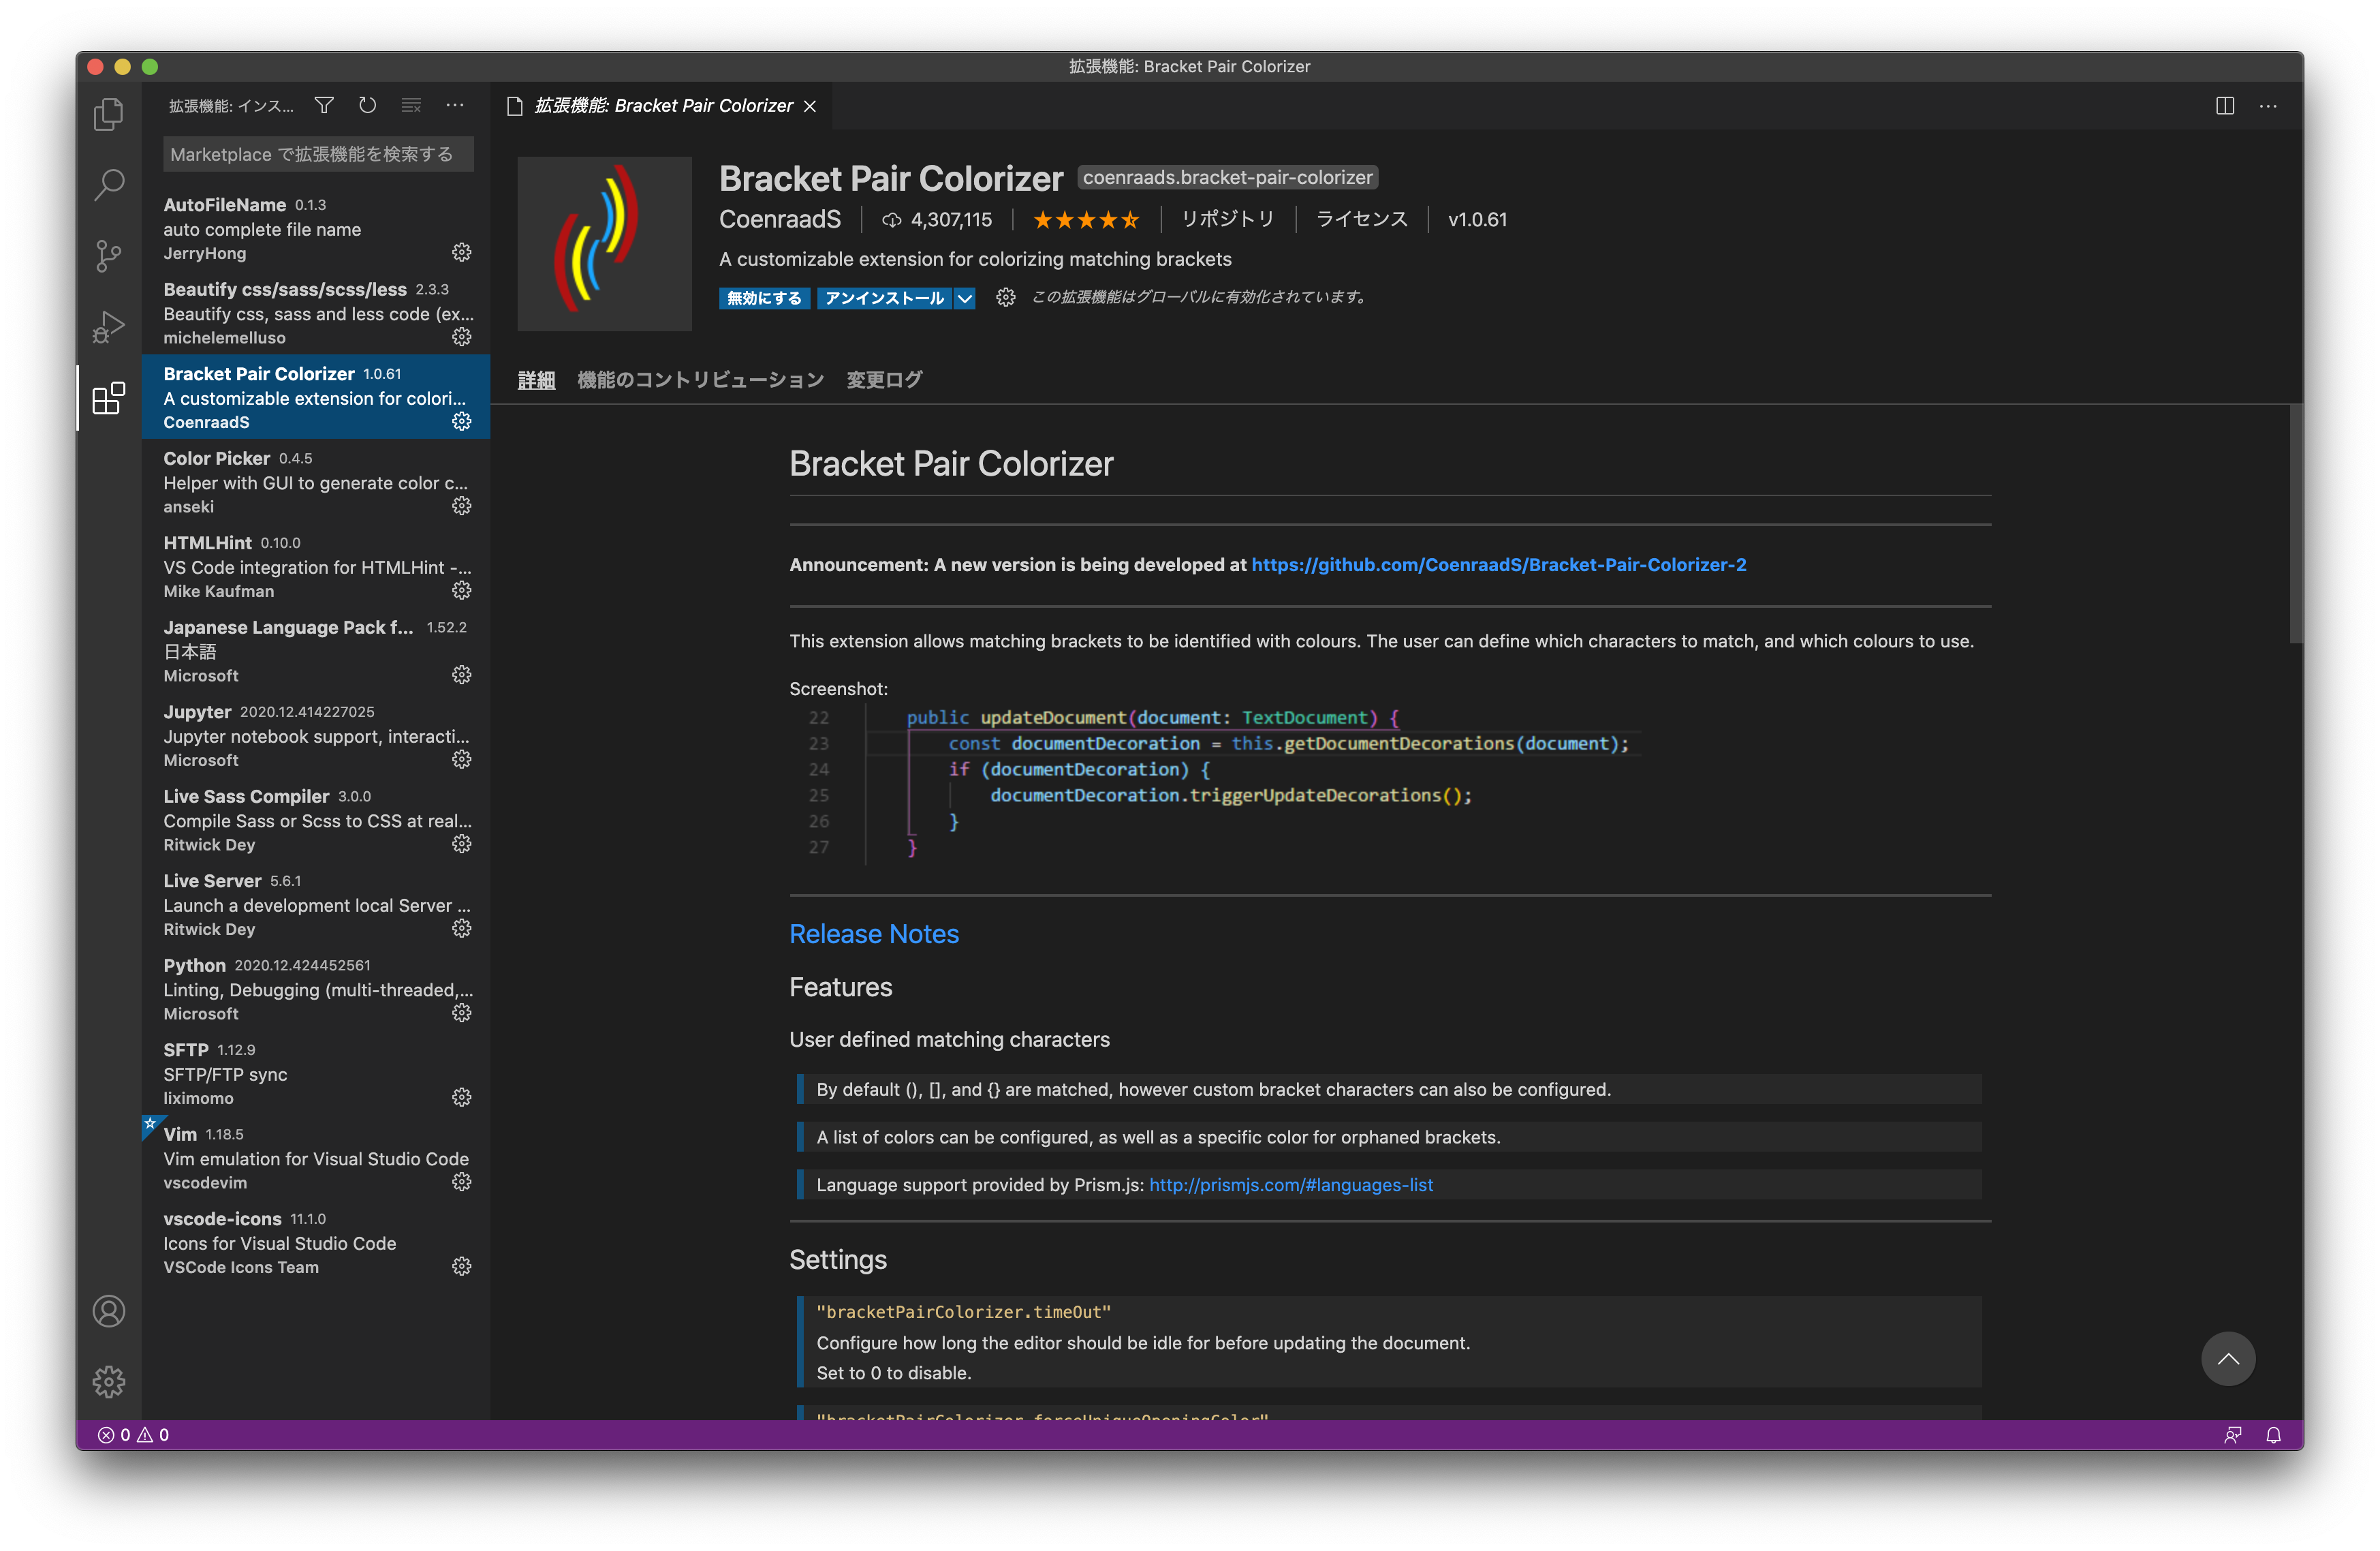Open the prismjs.com languages-list link
Viewport: 2380px width, 1551px height.
click(x=1291, y=1185)
